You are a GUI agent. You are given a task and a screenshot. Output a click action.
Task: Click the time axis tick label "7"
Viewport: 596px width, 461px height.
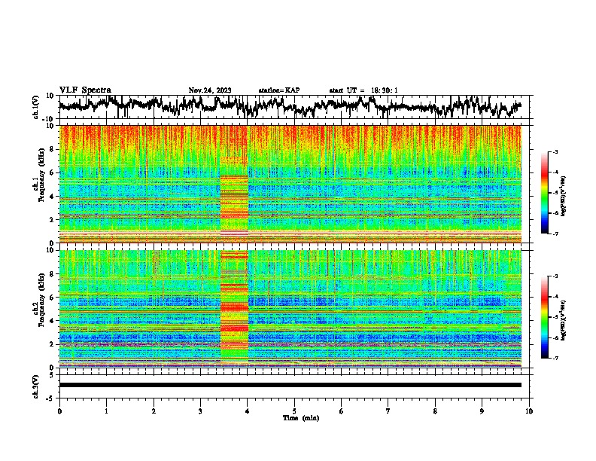coord(388,411)
